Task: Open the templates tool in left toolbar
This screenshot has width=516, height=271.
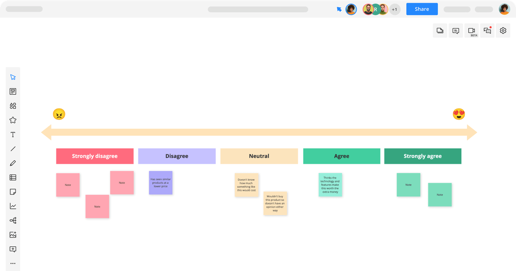Action: point(13,92)
